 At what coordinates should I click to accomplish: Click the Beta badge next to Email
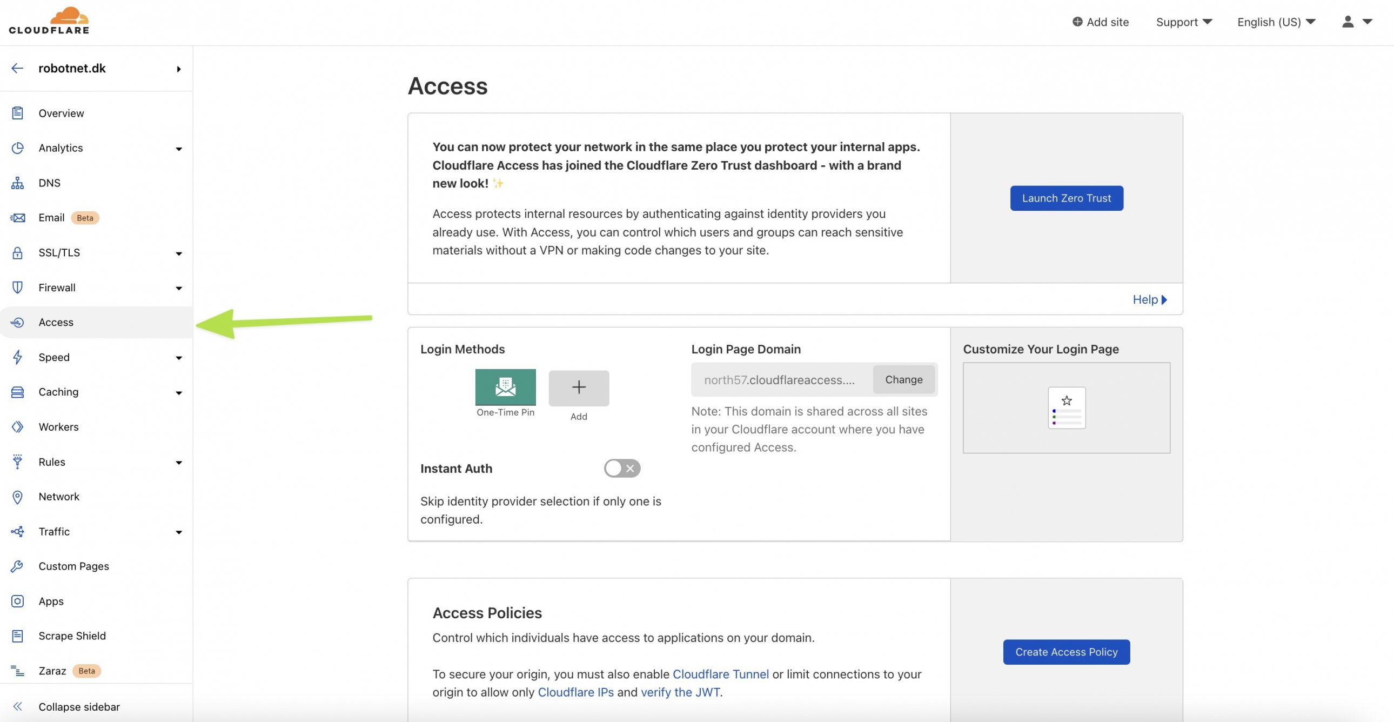[85, 218]
